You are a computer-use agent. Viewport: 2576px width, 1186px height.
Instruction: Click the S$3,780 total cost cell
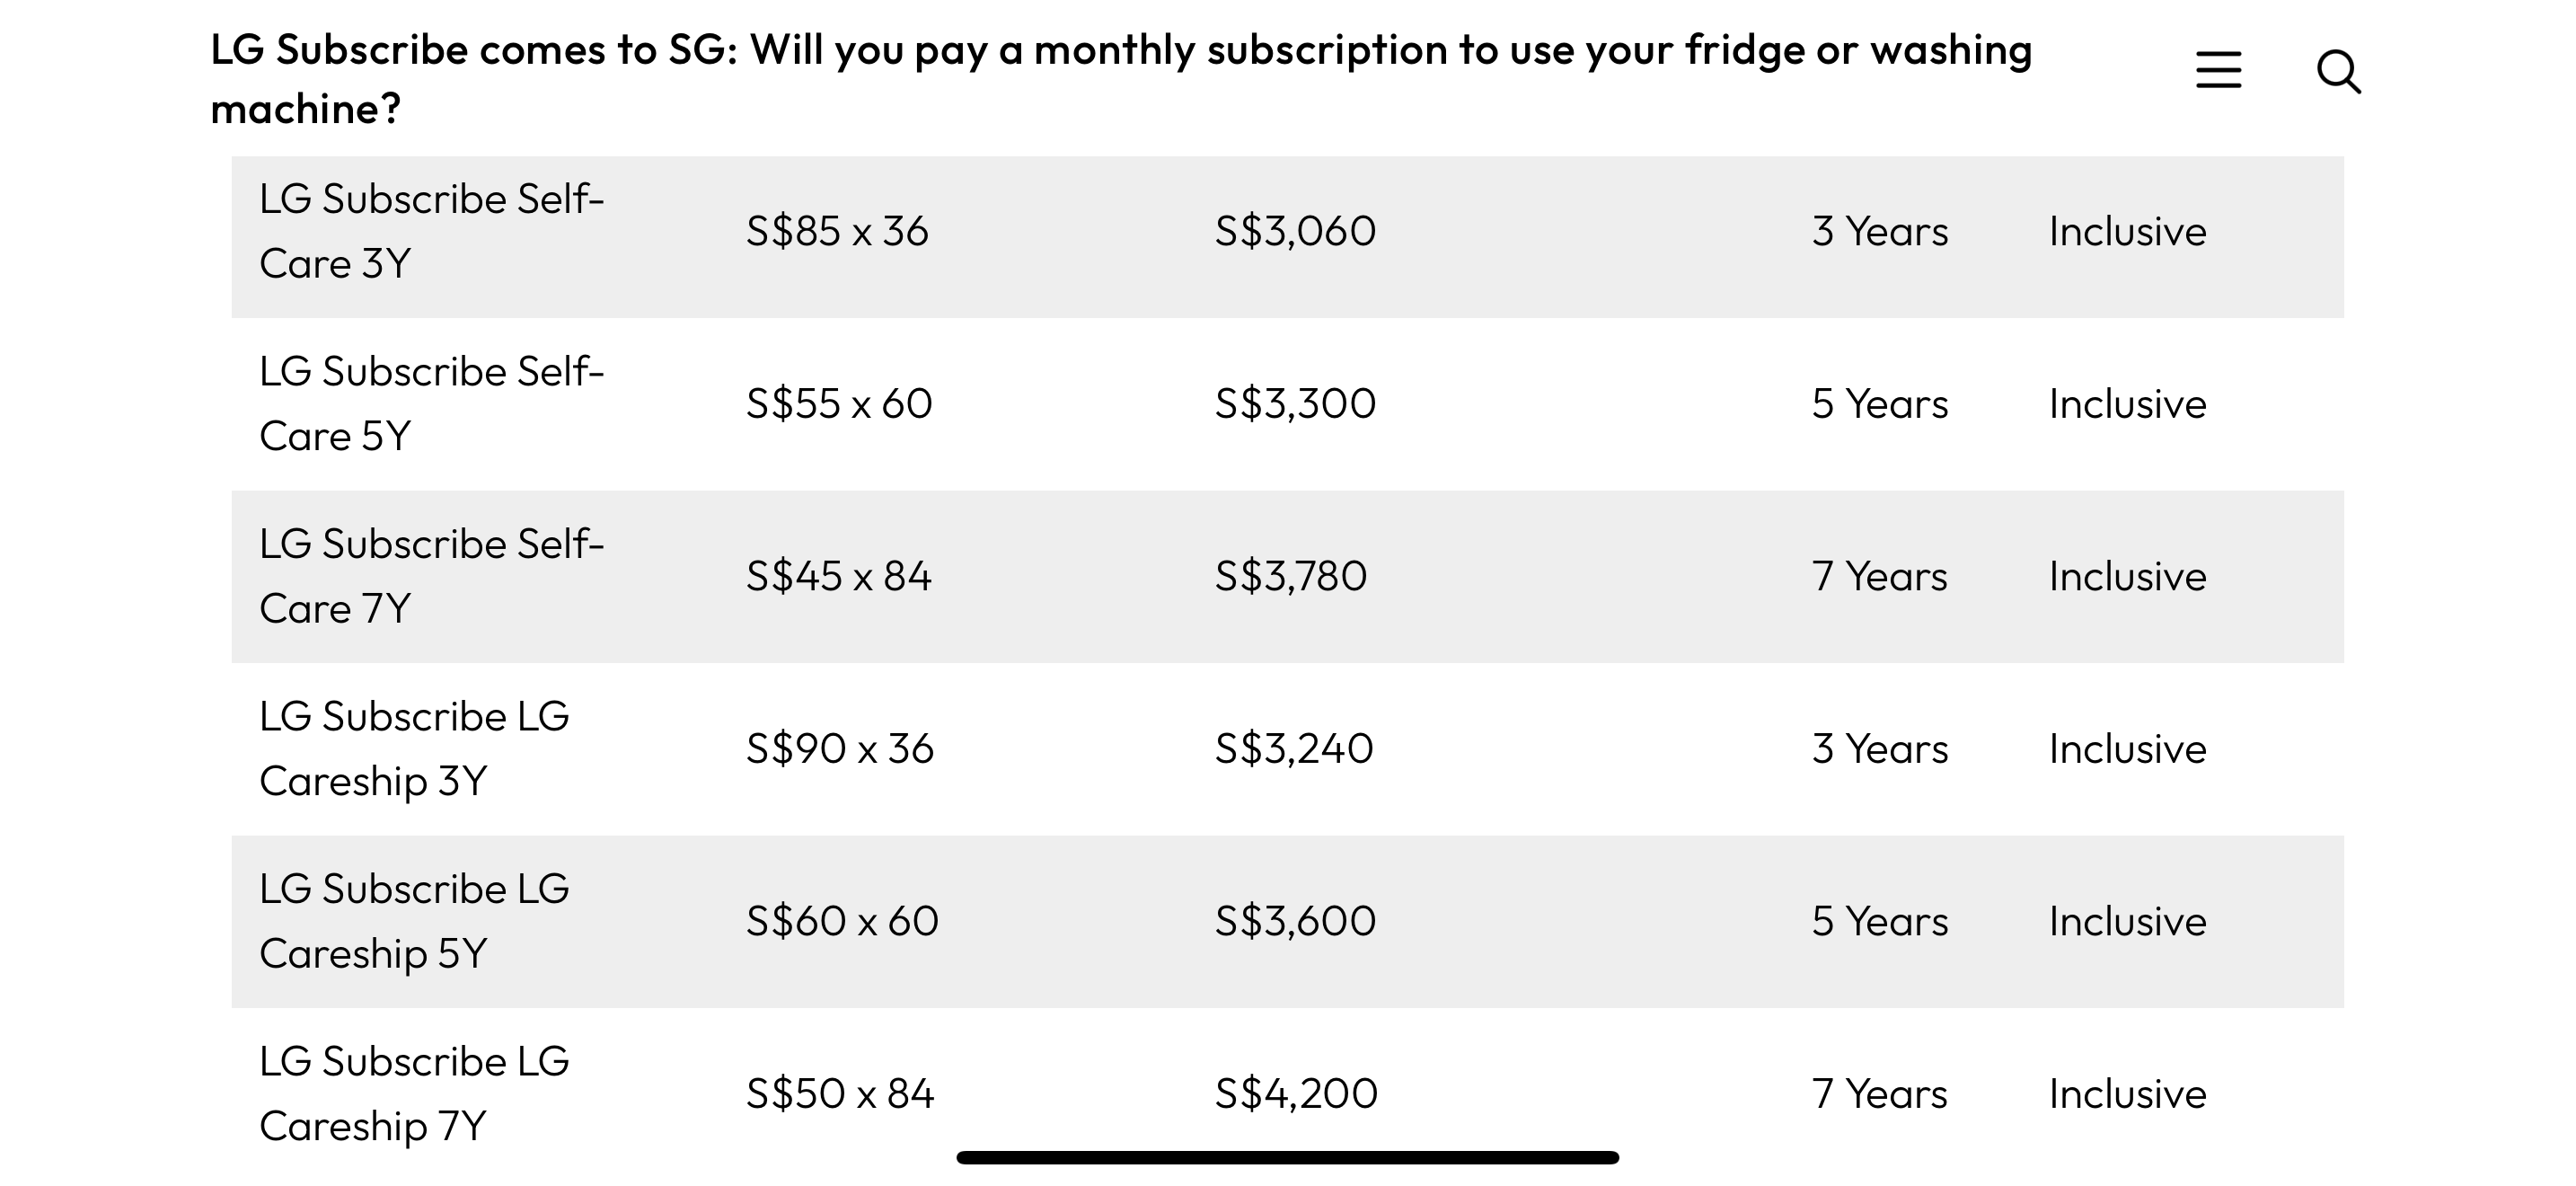pos(1290,576)
